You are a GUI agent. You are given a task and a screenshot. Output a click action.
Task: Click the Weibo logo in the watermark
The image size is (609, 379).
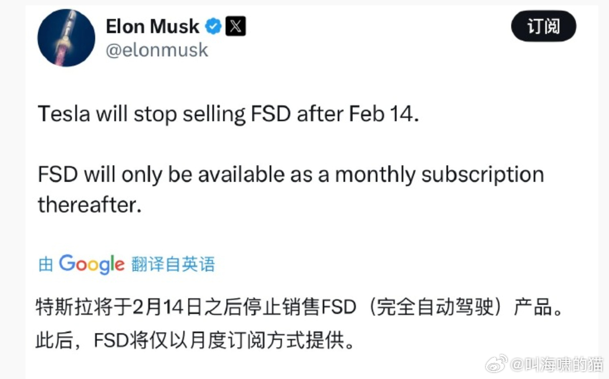(497, 366)
